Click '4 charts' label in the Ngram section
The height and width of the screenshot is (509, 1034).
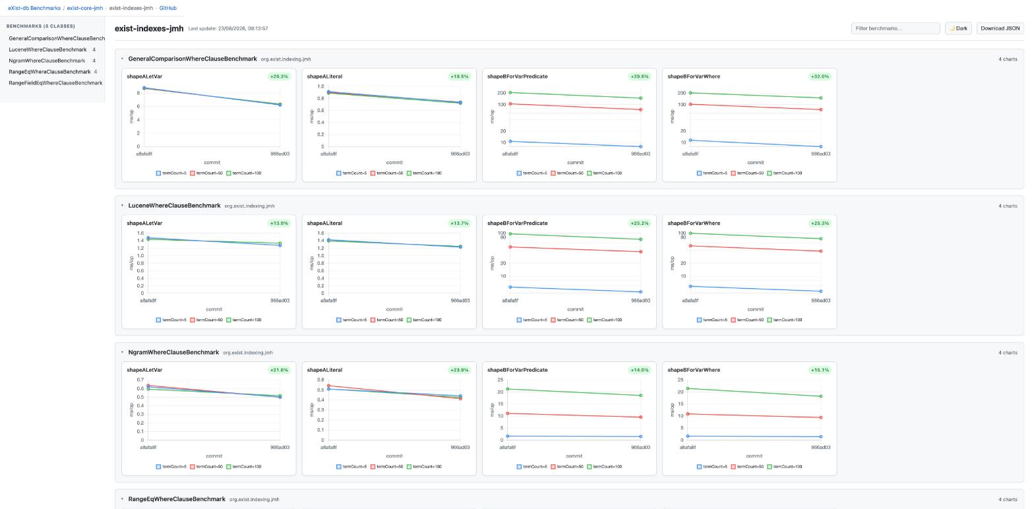(x=1008, y=352)
